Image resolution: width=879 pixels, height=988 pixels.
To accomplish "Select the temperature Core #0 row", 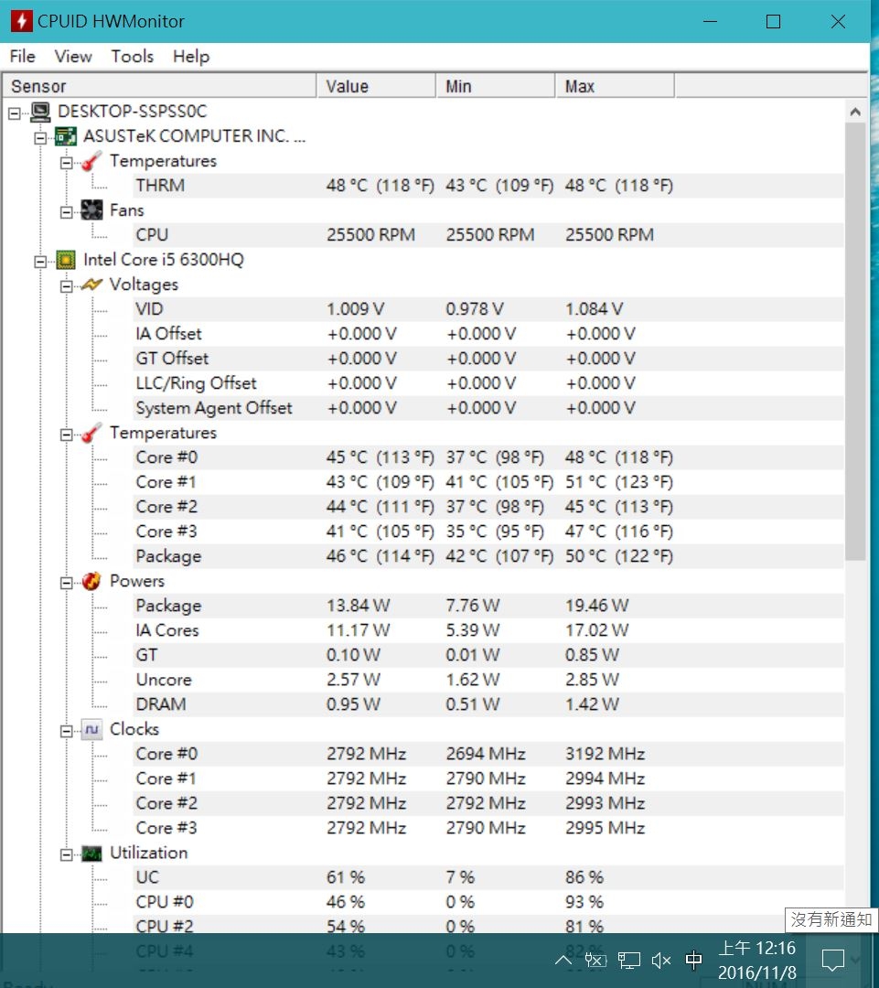I will pyautogui.click(x=488, y=457).
